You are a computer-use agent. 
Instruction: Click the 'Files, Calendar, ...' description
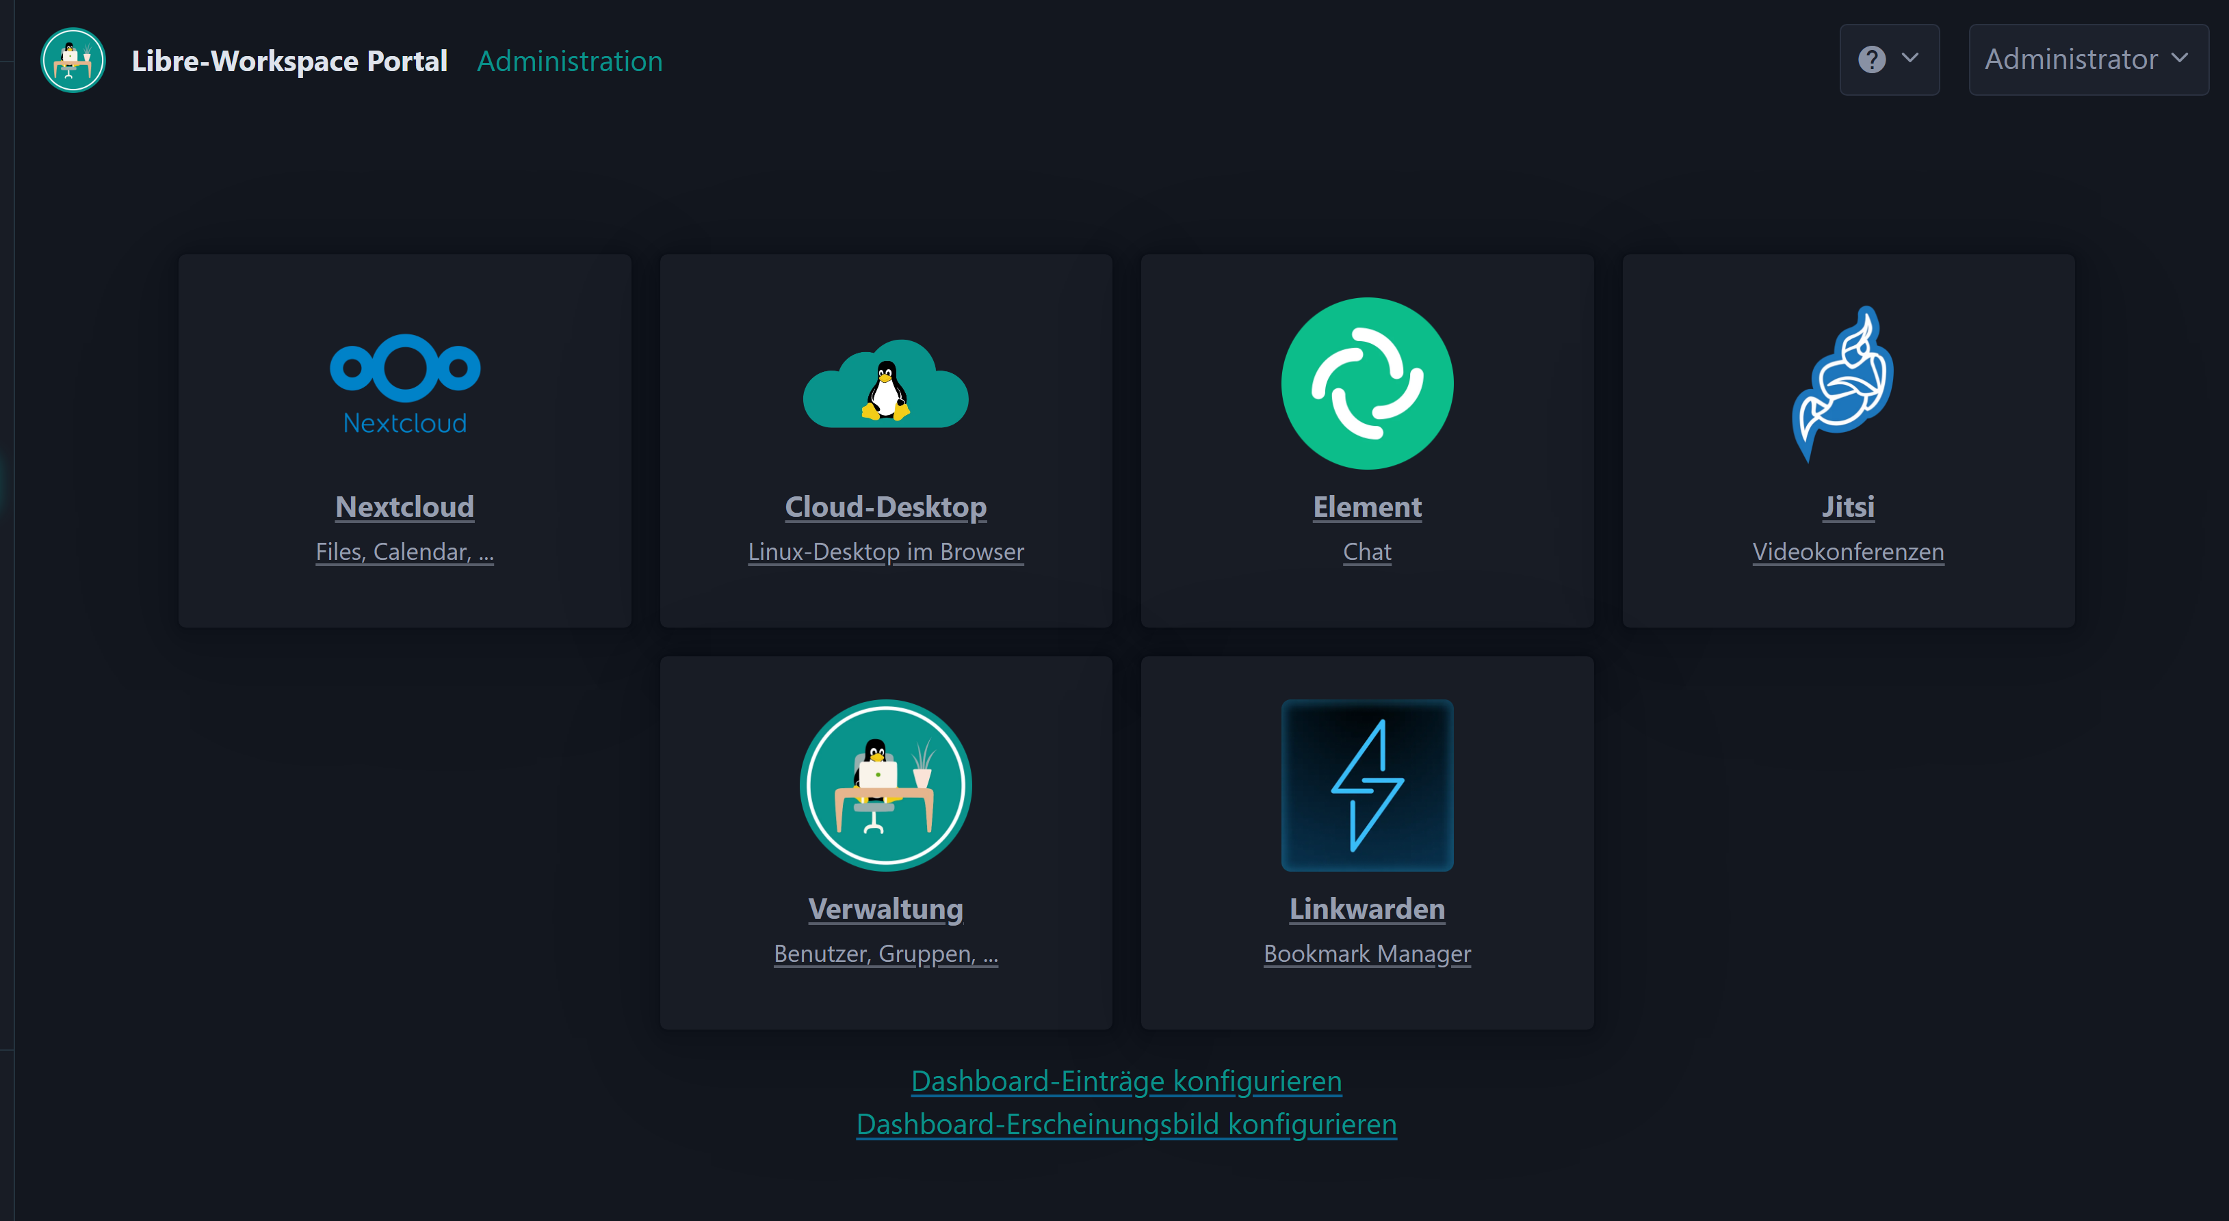point(405,552)
